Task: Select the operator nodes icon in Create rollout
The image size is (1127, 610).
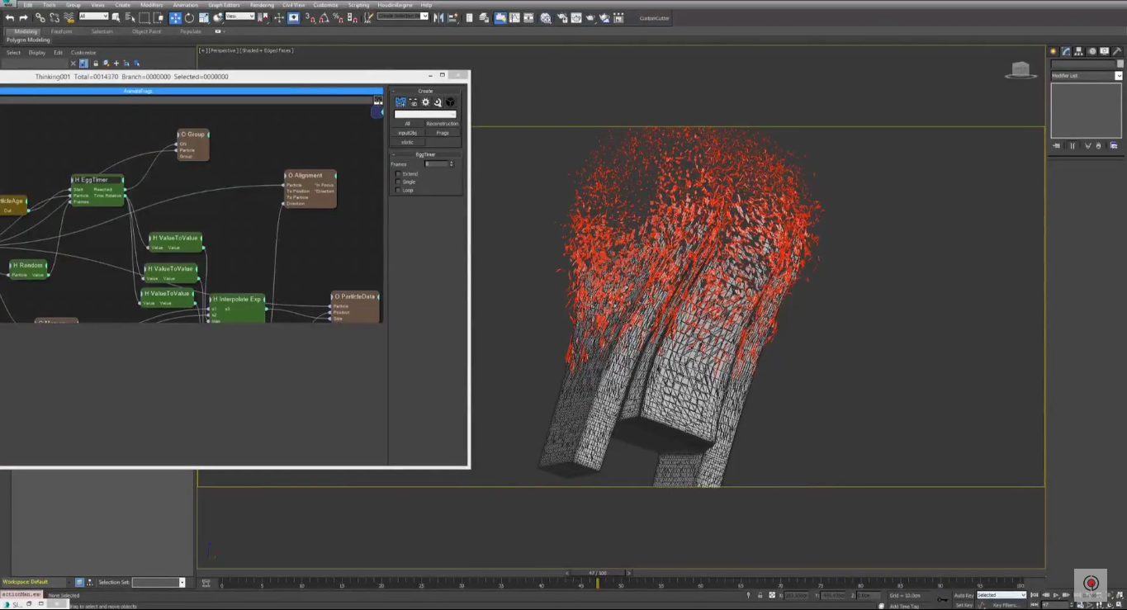Action: coord(400,102)
